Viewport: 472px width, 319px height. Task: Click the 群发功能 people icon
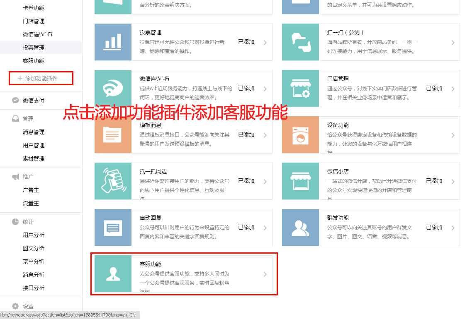300,228
